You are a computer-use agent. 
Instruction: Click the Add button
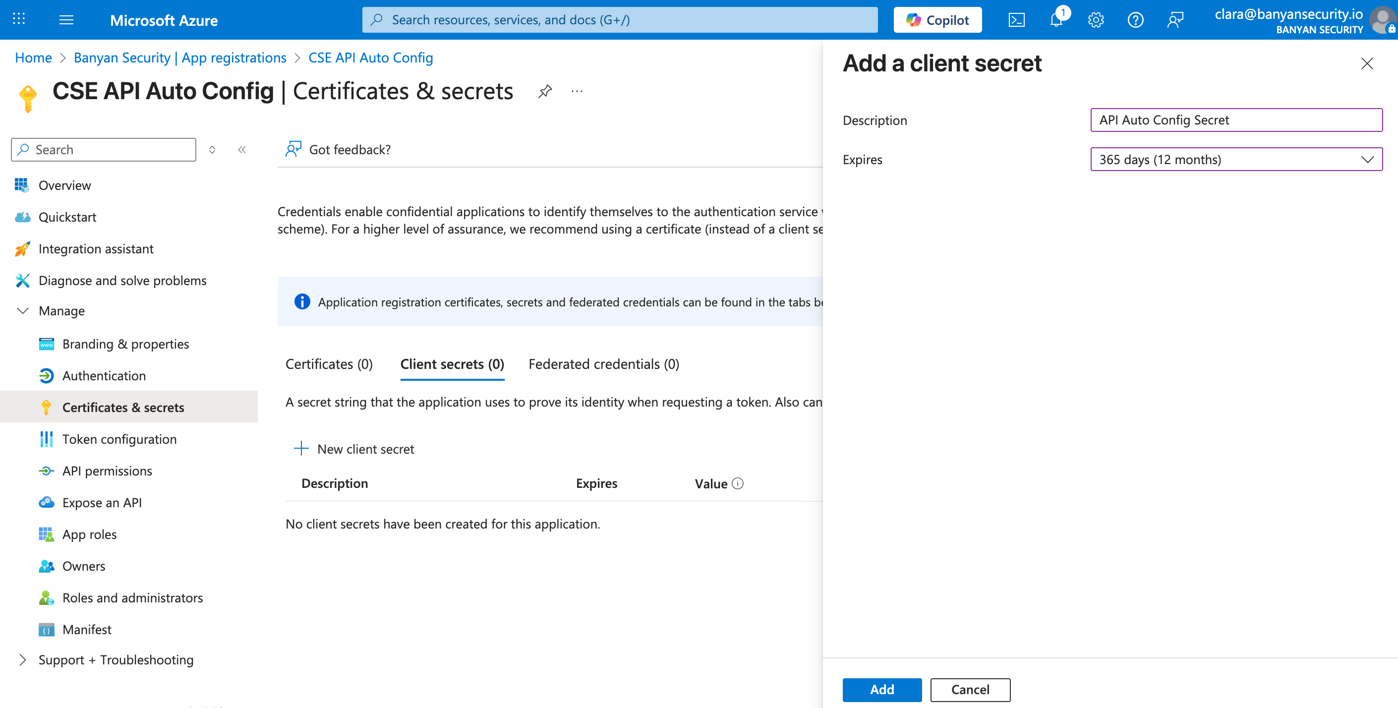click(x=881, y=690)
